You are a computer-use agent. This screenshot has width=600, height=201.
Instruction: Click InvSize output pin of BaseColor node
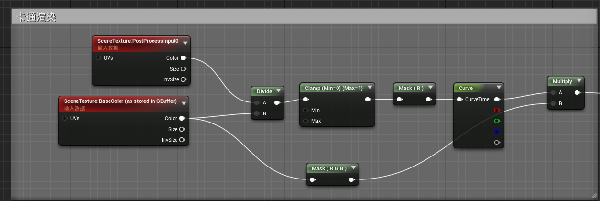pyautogui.click(x=182, y=140)
